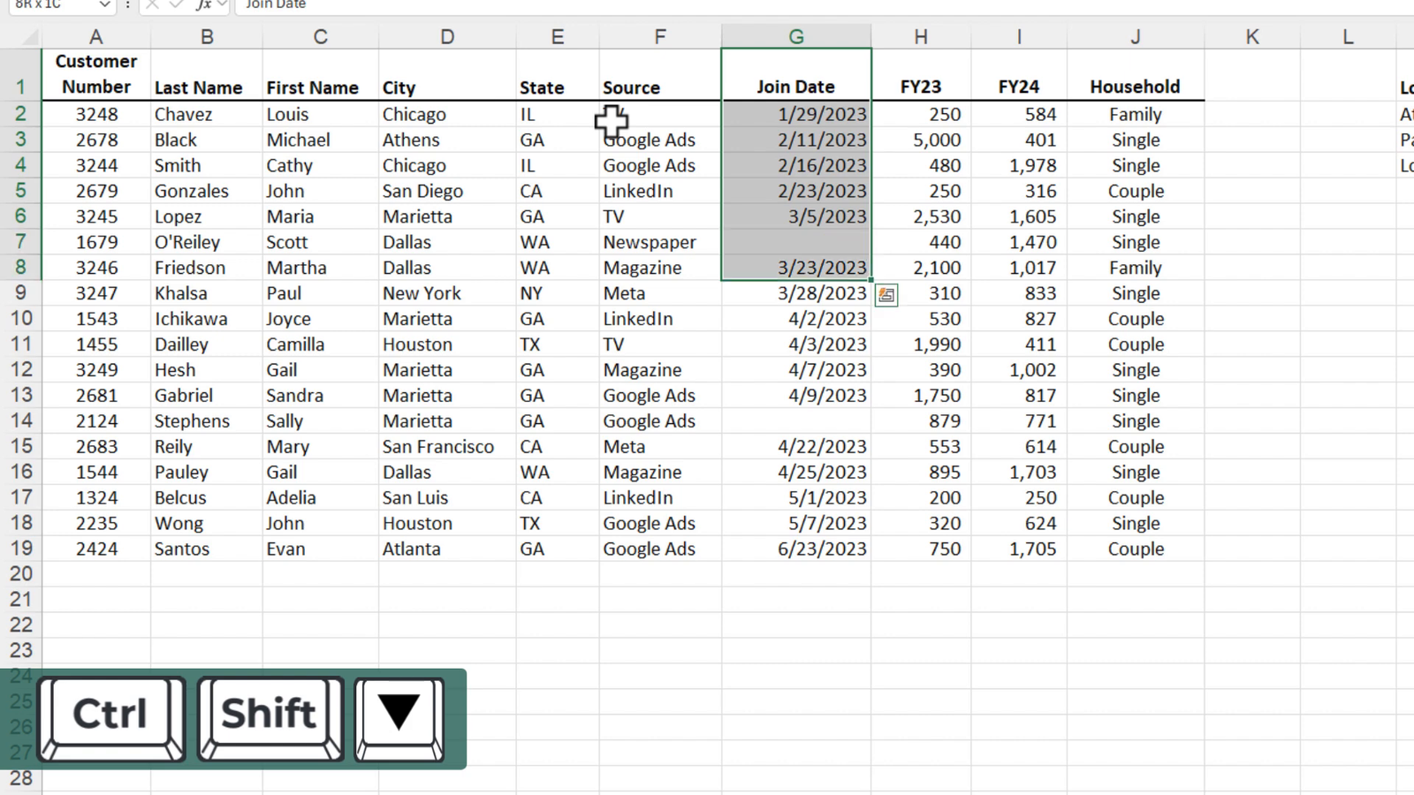The image size is (1414, 795).
Task: Click the Cancel (X) icon in the formula bar
Action: coord(151,5)
